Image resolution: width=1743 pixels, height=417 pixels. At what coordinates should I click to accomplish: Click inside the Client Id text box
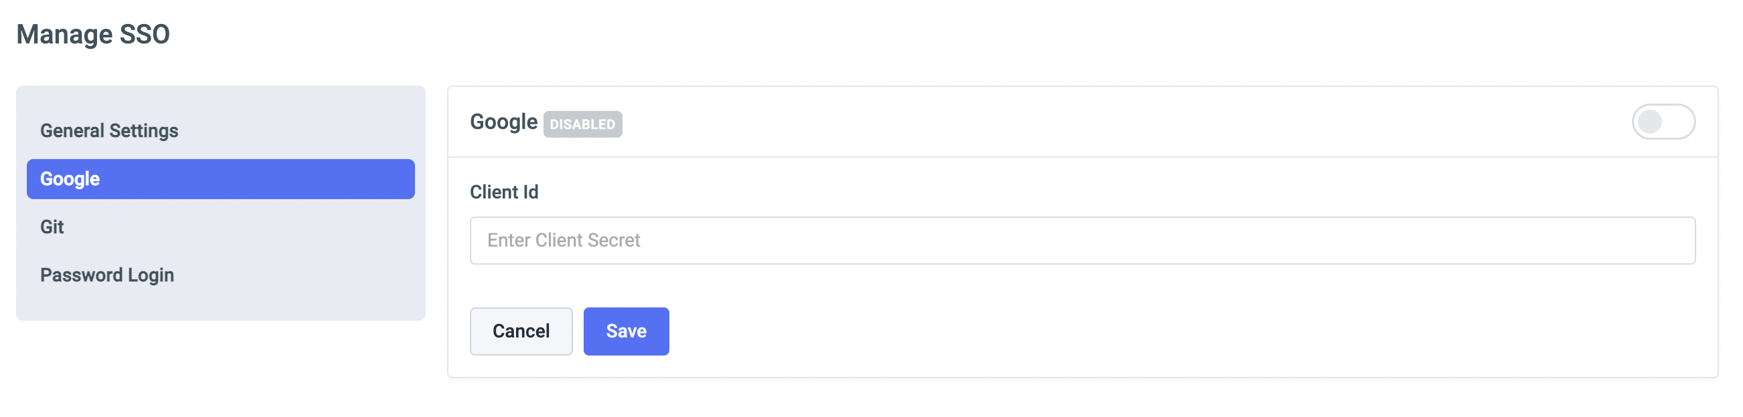coord(1082,241)
